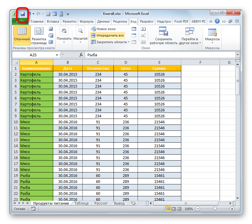Open the Формулы ribbon tab

(86, 21)
